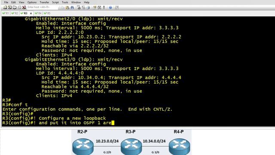Click the 'Reachable via 2.2.2.2/32' line
Screen dimensions: 275x155
75,46
